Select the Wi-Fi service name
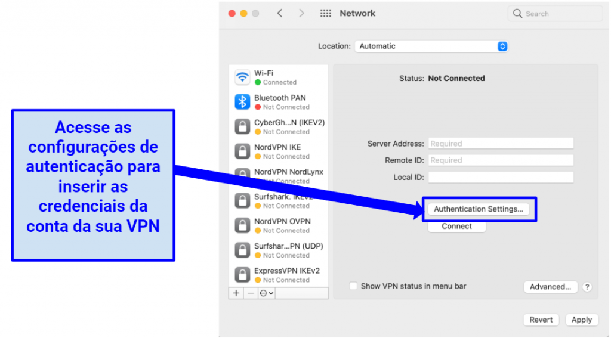611x338 pixels. 264,73
